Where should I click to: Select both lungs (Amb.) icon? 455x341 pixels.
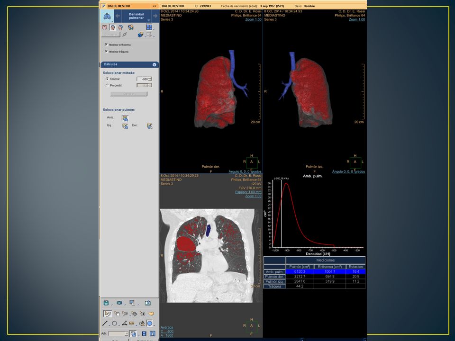coord(125,118)
